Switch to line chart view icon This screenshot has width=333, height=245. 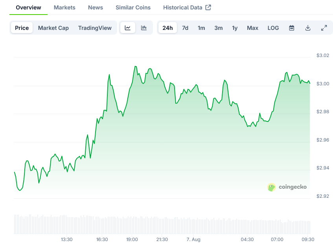128,28
